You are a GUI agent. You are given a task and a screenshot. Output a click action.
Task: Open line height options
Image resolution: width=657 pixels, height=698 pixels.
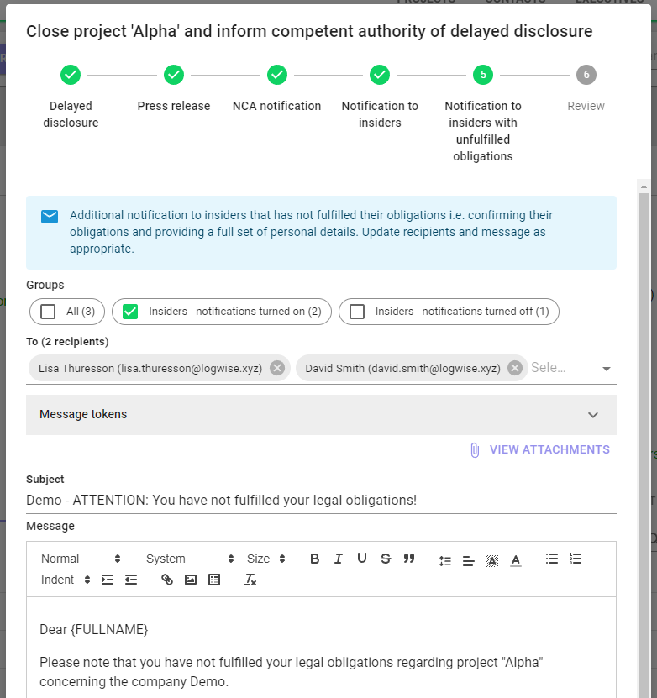(x=445, y=560)
